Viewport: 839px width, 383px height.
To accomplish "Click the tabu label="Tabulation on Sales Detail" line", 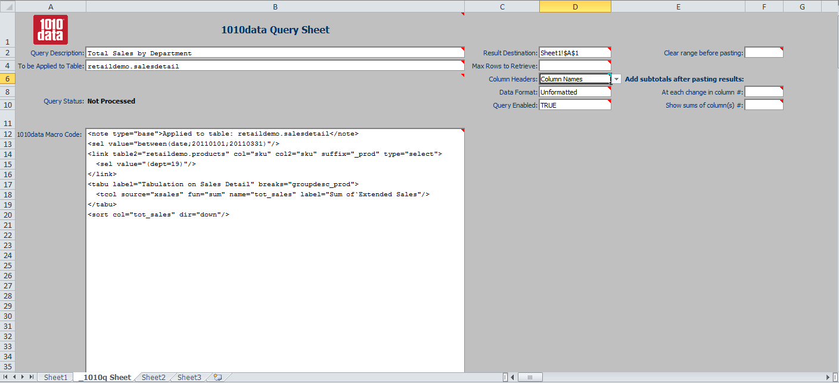I will 223,184.
